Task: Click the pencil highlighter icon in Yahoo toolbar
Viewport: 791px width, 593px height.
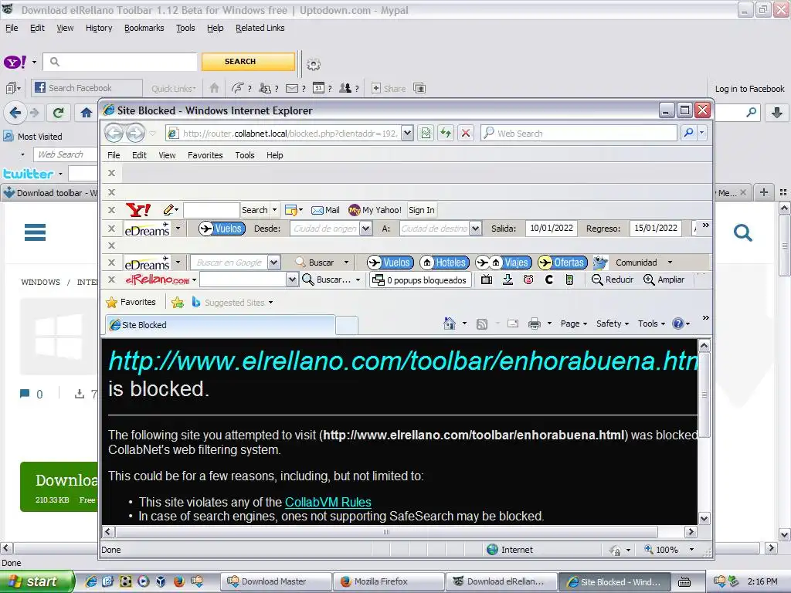Action: click(169, 210)
